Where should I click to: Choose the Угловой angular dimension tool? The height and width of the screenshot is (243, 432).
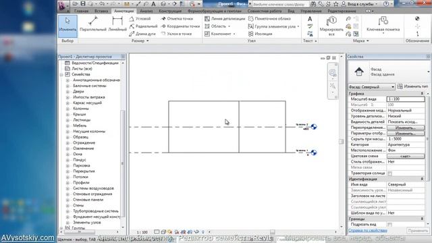point(140,18)
